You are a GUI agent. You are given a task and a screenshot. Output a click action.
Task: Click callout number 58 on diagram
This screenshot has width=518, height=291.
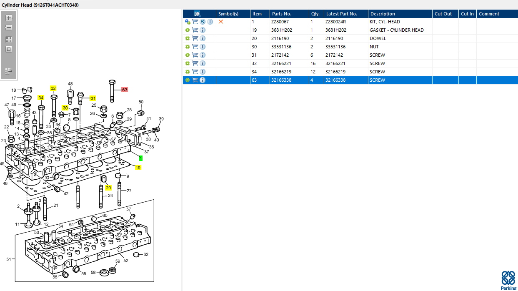point(93,272)
